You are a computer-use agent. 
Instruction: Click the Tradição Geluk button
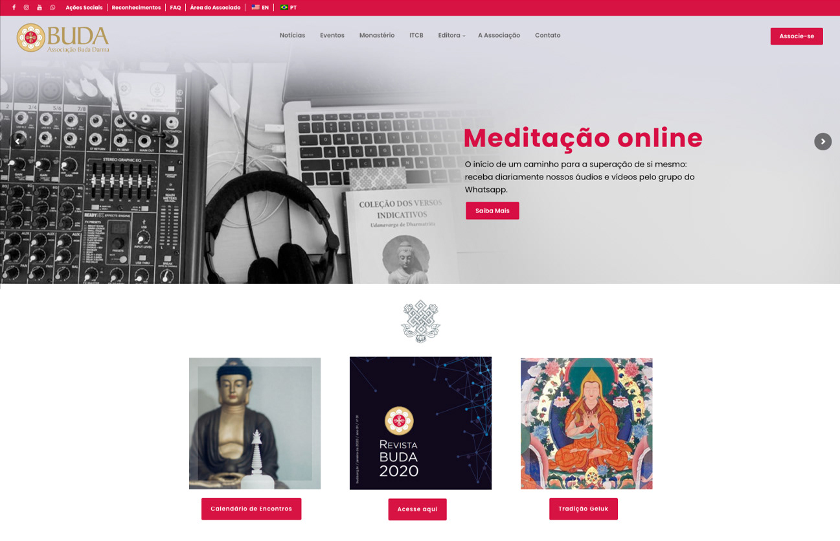coord(584,509)
